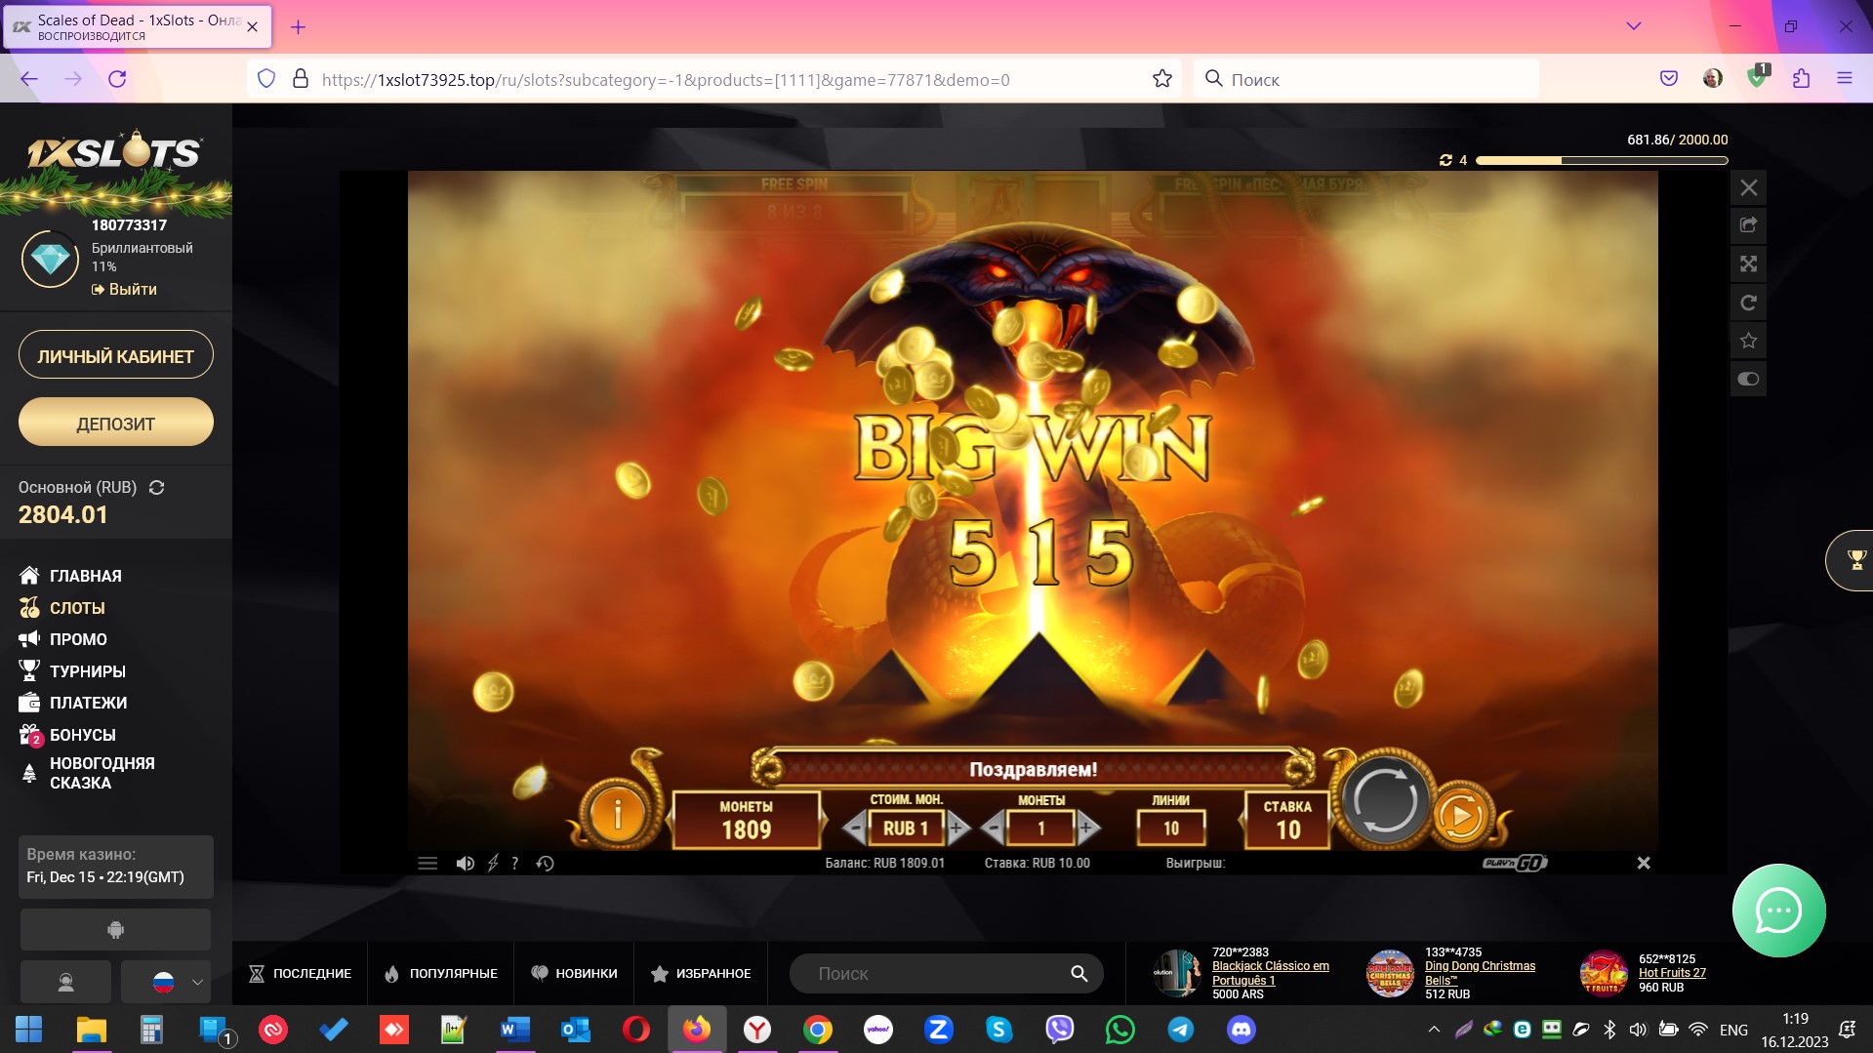Screen dimensions: 1873x1053
Task: Open game history clock icon
Action: [x=545, y=864]
